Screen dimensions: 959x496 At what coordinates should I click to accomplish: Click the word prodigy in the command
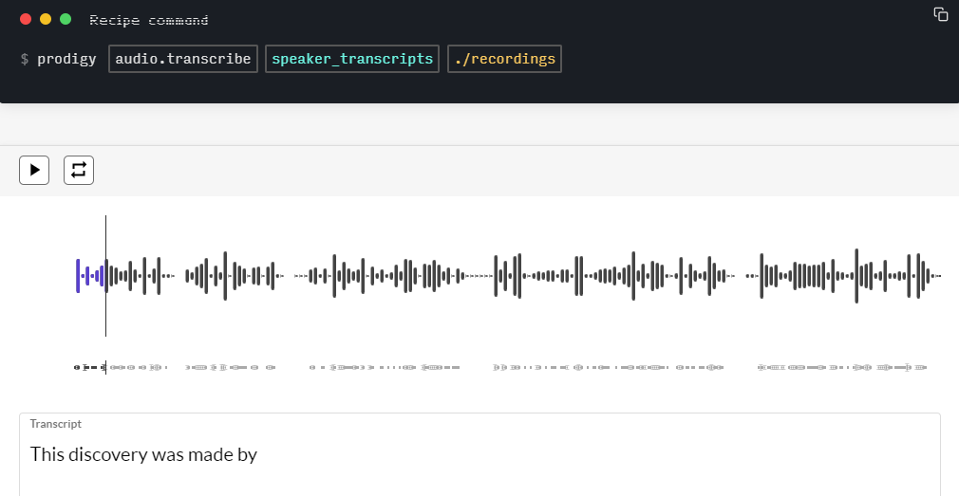[66, 59]
